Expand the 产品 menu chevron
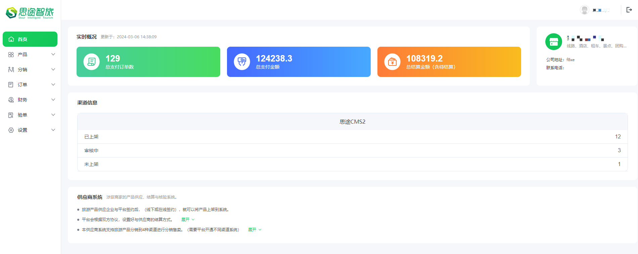638x254 pixels. (x=53, y=54)
